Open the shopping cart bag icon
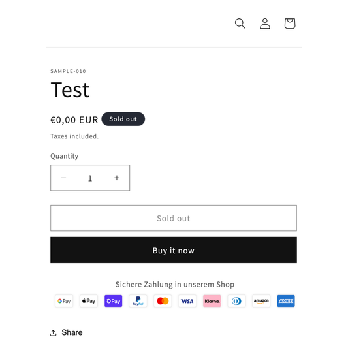This screenshot has width=348, height=348. 290,24
